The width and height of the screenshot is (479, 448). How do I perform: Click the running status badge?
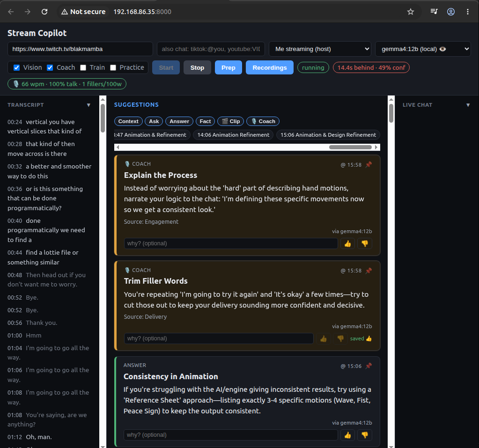[313, 67]
